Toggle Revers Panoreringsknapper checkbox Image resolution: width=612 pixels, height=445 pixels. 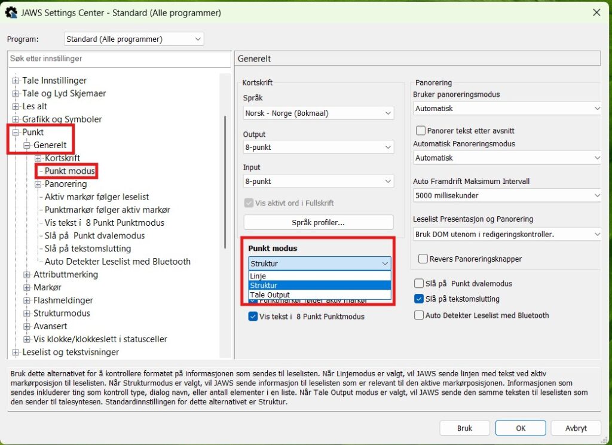[x=423, y=259]
